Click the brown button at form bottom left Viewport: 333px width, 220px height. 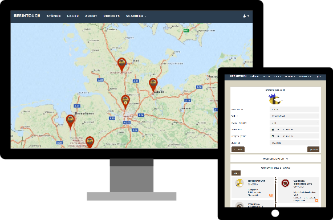click(238, 149)
